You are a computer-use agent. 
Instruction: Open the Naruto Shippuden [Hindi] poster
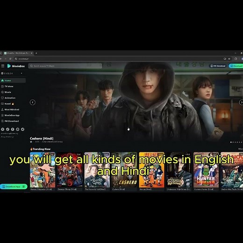click(x=43, y=170)
